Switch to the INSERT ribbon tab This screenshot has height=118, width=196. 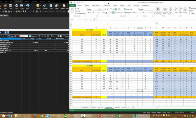pyautogui.click(x=86, y=5)
